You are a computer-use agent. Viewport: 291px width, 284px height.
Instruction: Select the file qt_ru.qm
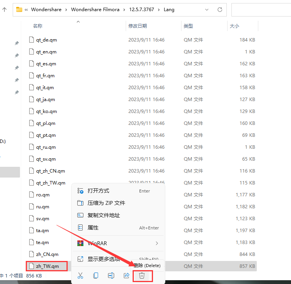[x=46, y=147]
